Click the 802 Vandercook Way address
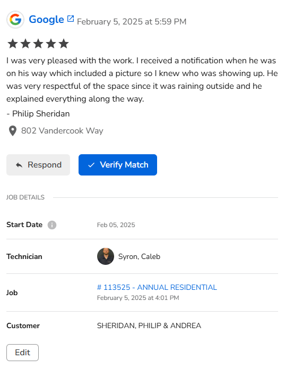Image resolution: width=285 pixels, height=376 pixels. point(62,131)
